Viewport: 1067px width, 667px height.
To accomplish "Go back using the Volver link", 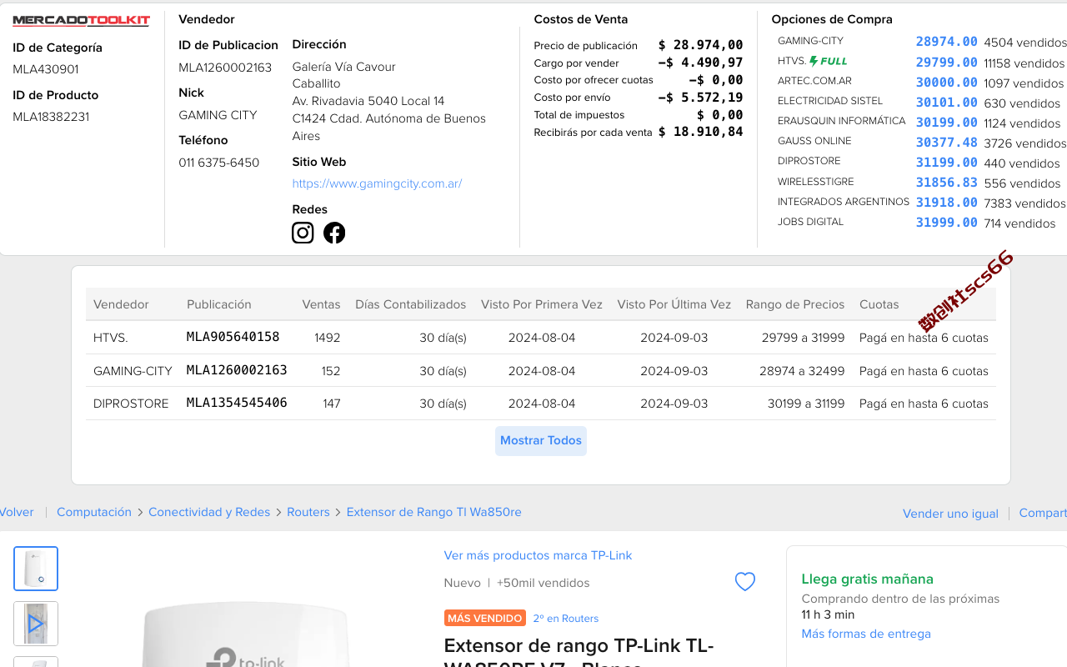I will pyautogui.click(x=17, y=512).
